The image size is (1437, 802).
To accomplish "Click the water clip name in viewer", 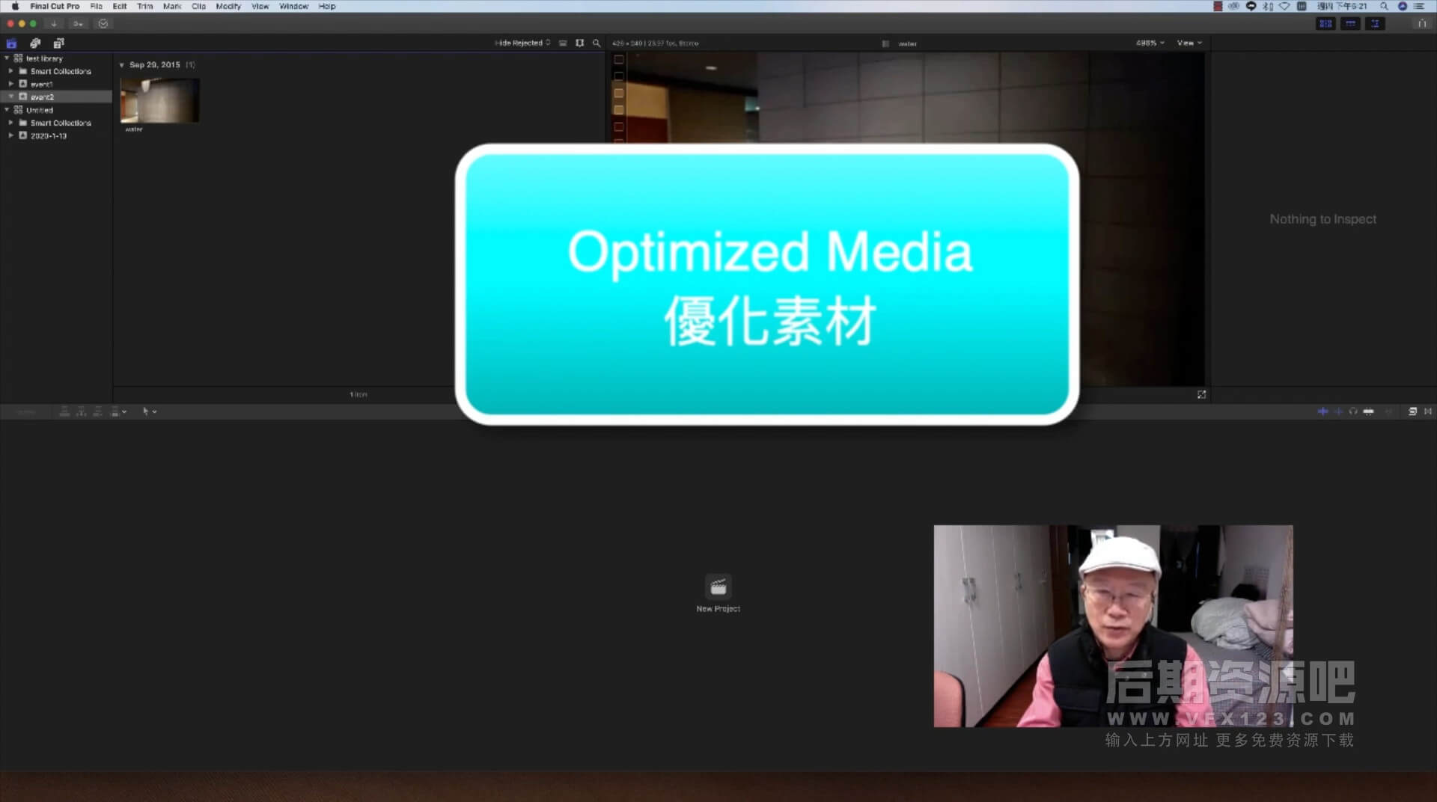I will click(907, 43).
